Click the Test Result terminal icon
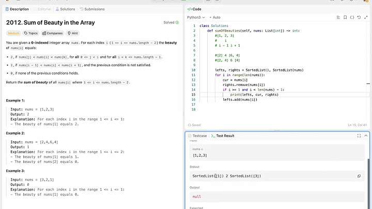The height and width of the screenshot is (209, 372). (x=213, y=136)
